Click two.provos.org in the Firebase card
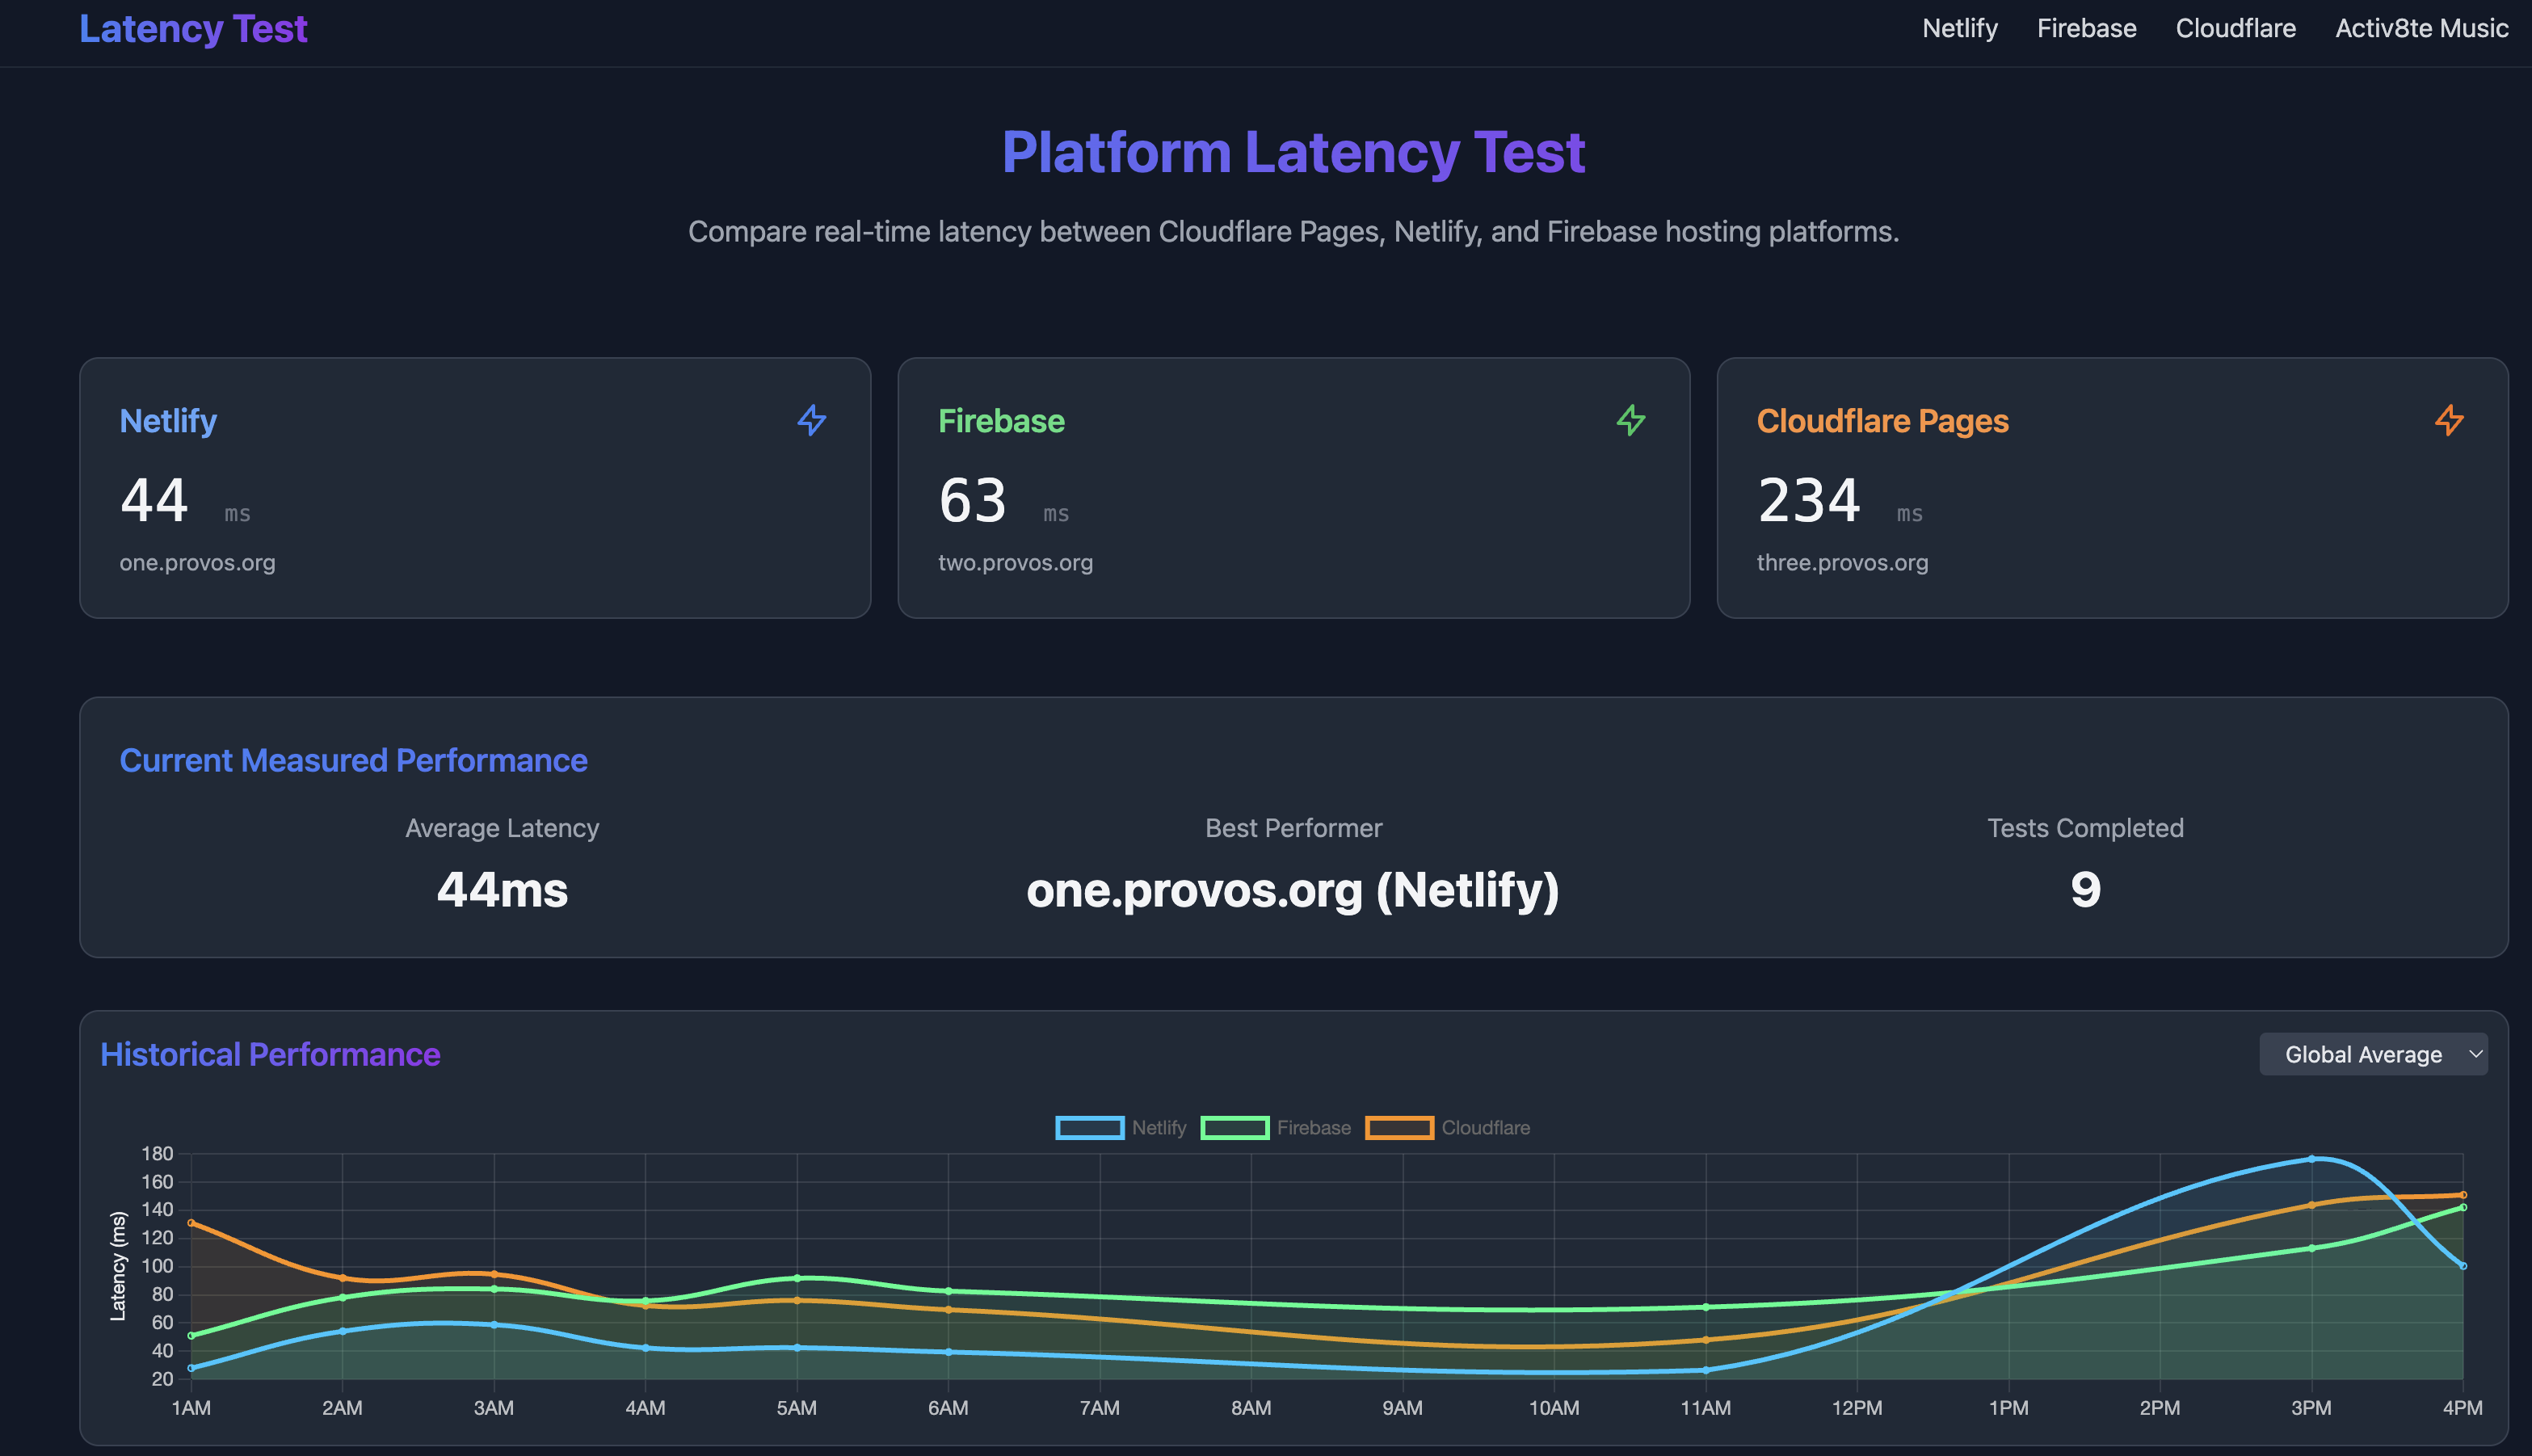 pyautogui.click(x=1016, y=562)
